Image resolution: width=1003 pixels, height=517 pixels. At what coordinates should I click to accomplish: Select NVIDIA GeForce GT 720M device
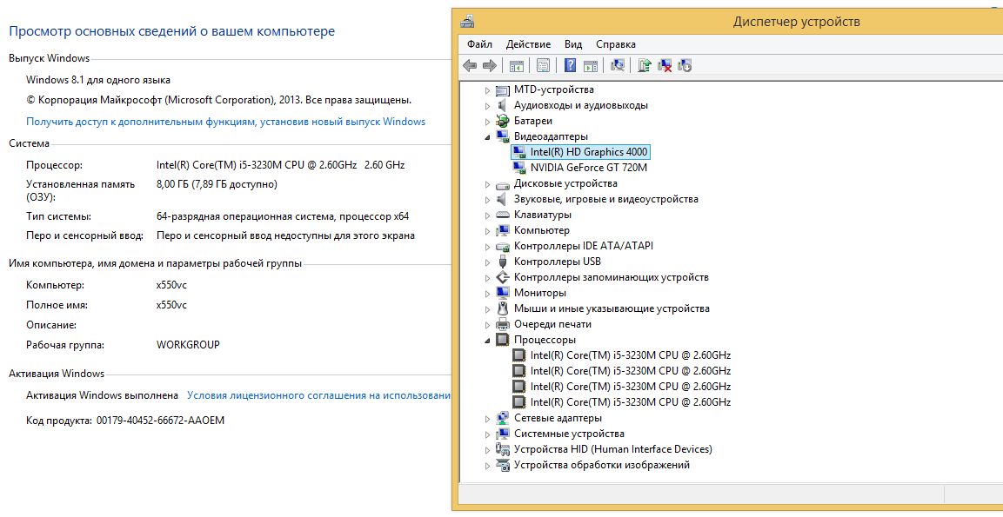[588, 168]
